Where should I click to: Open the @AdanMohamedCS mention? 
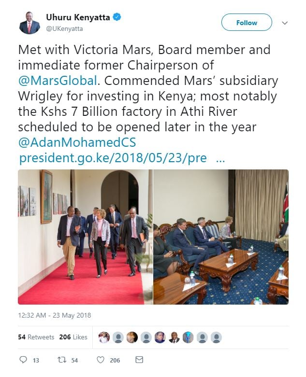tap(77, 142)
